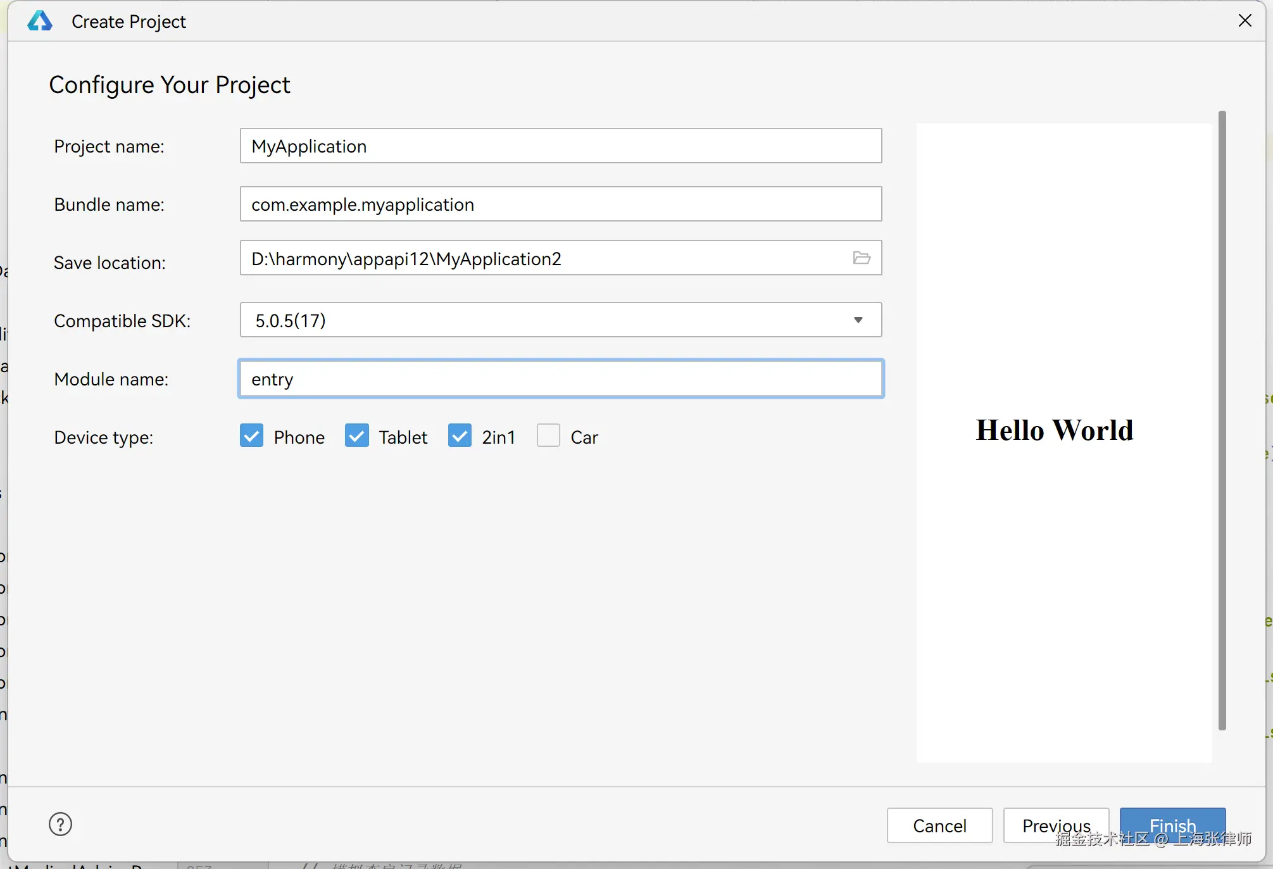Uncheck the Tablet device type
Image resolution: width=1273 pixels, height=869 pixels.
pos(356,436)
